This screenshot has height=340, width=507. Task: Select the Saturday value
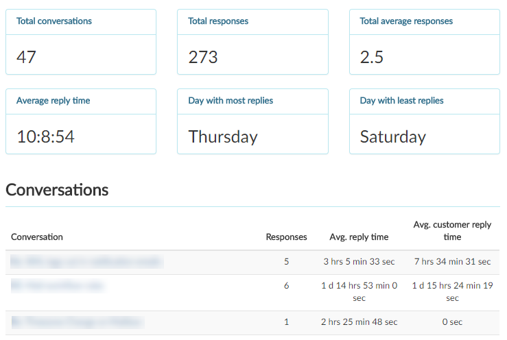tap(393, 136)
